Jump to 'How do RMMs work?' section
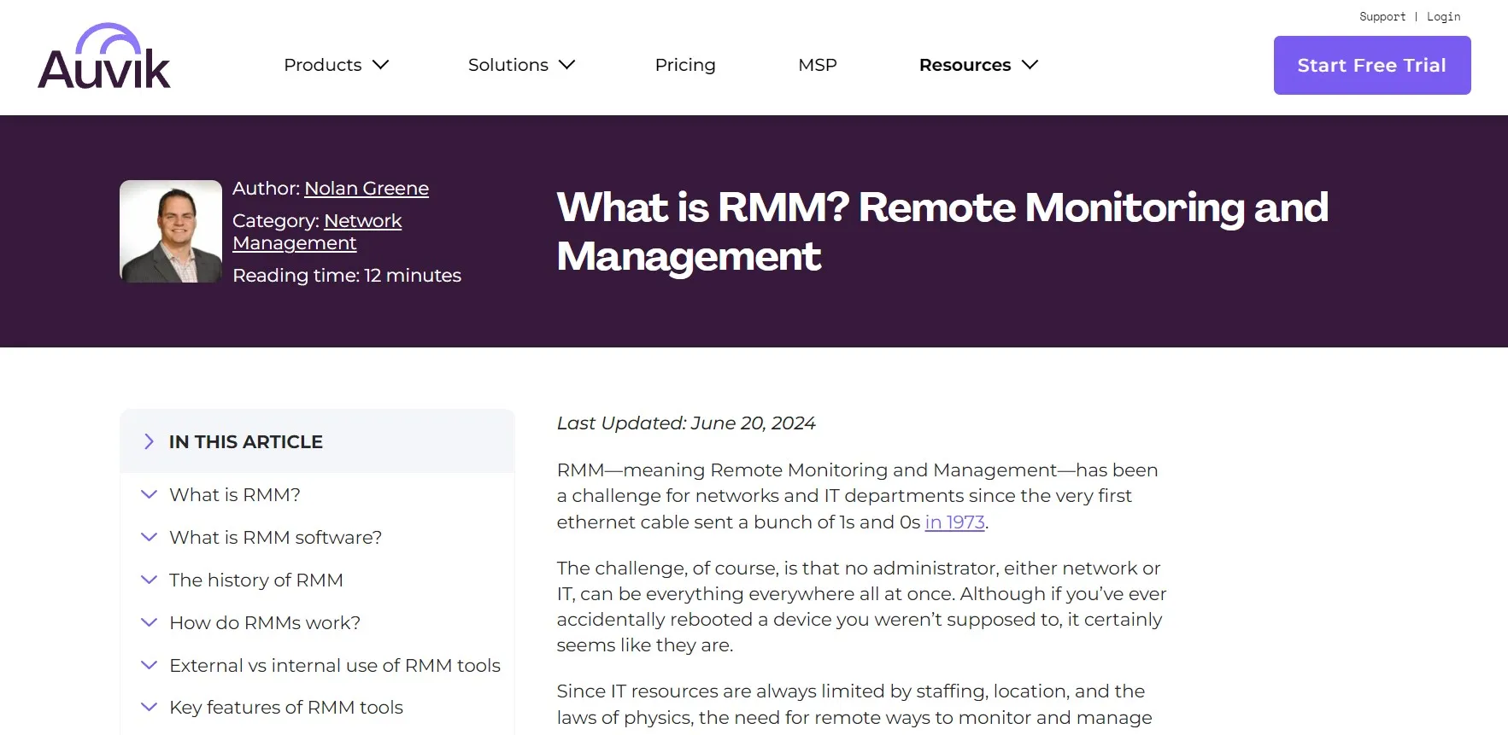 click(265, 623)
